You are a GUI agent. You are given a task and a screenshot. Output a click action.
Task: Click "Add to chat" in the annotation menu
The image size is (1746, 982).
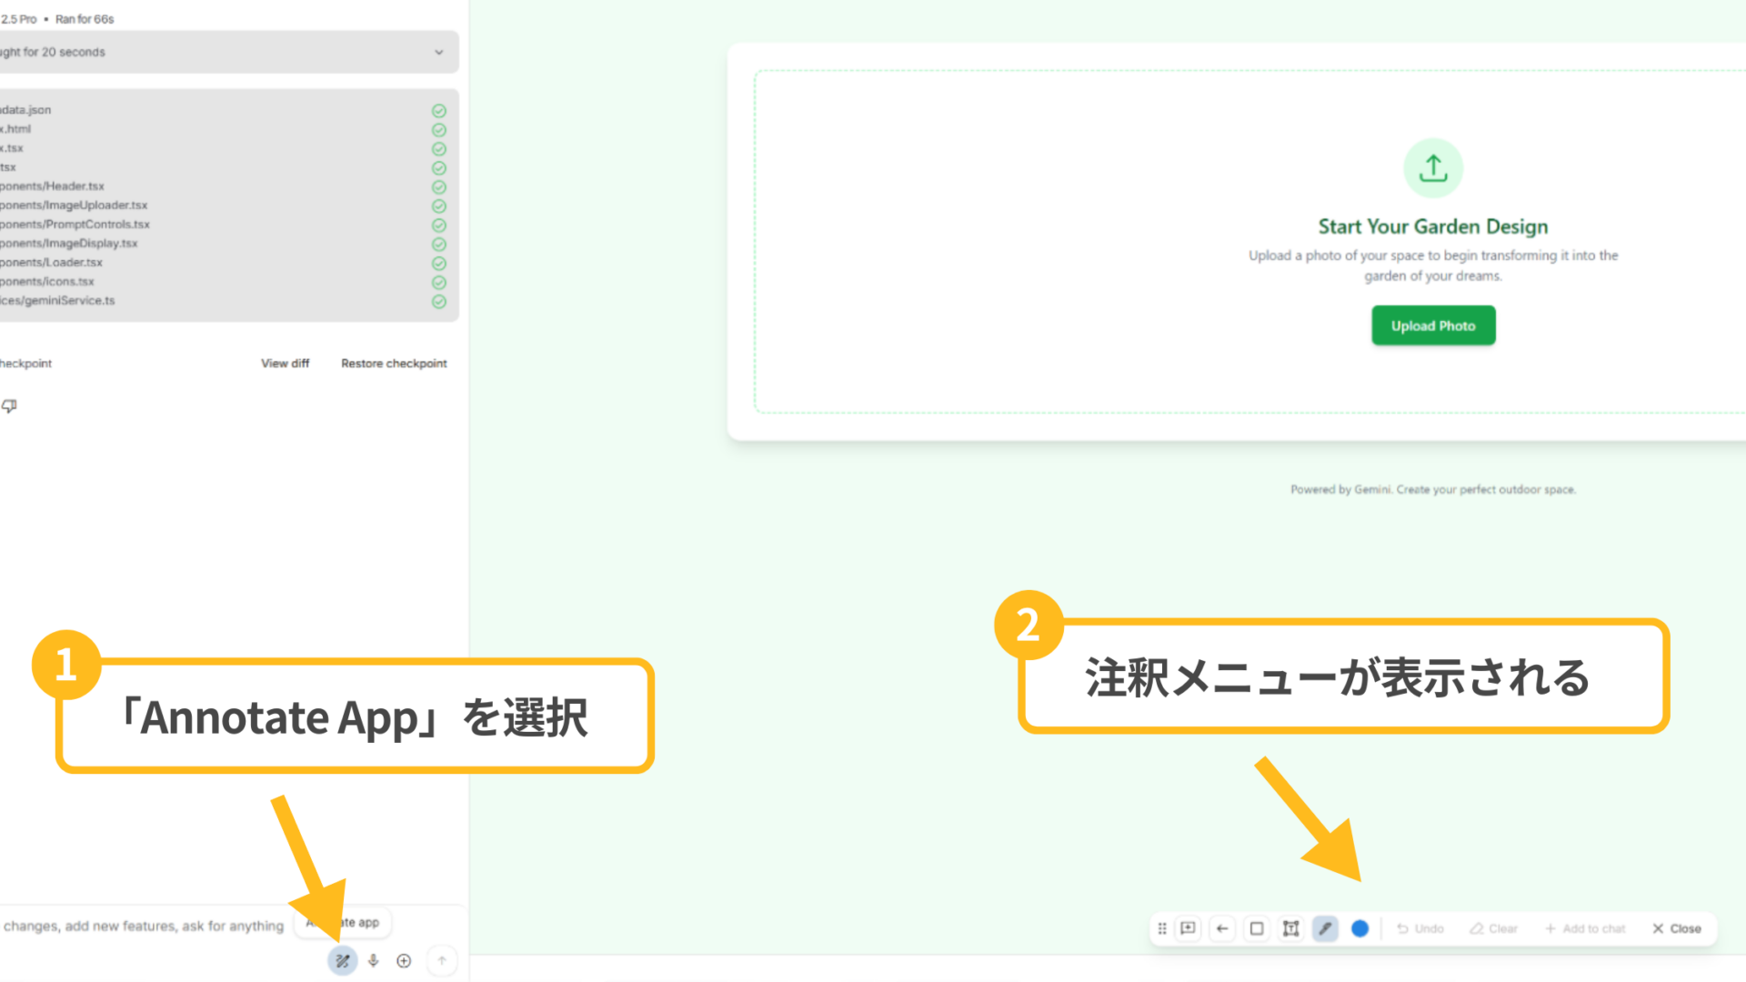coord(1586,928)
